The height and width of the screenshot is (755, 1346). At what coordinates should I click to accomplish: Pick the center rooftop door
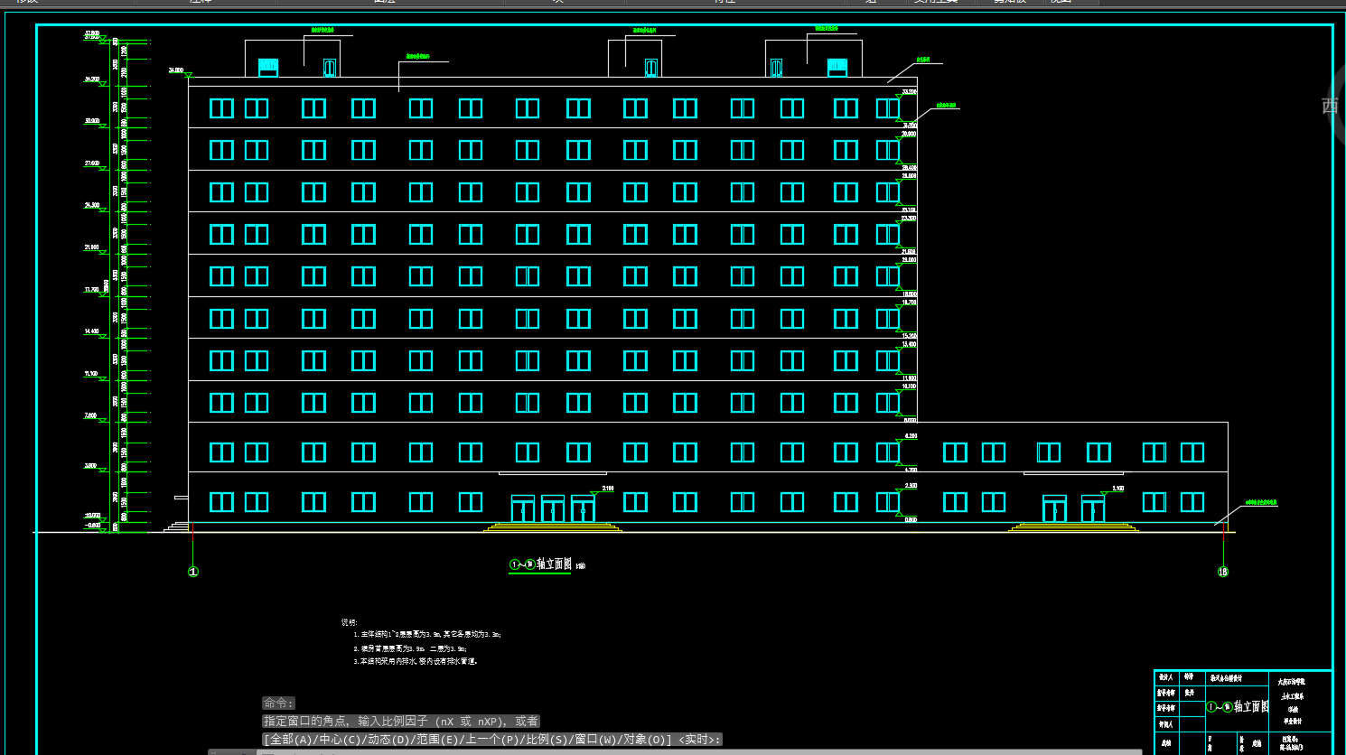650,68
